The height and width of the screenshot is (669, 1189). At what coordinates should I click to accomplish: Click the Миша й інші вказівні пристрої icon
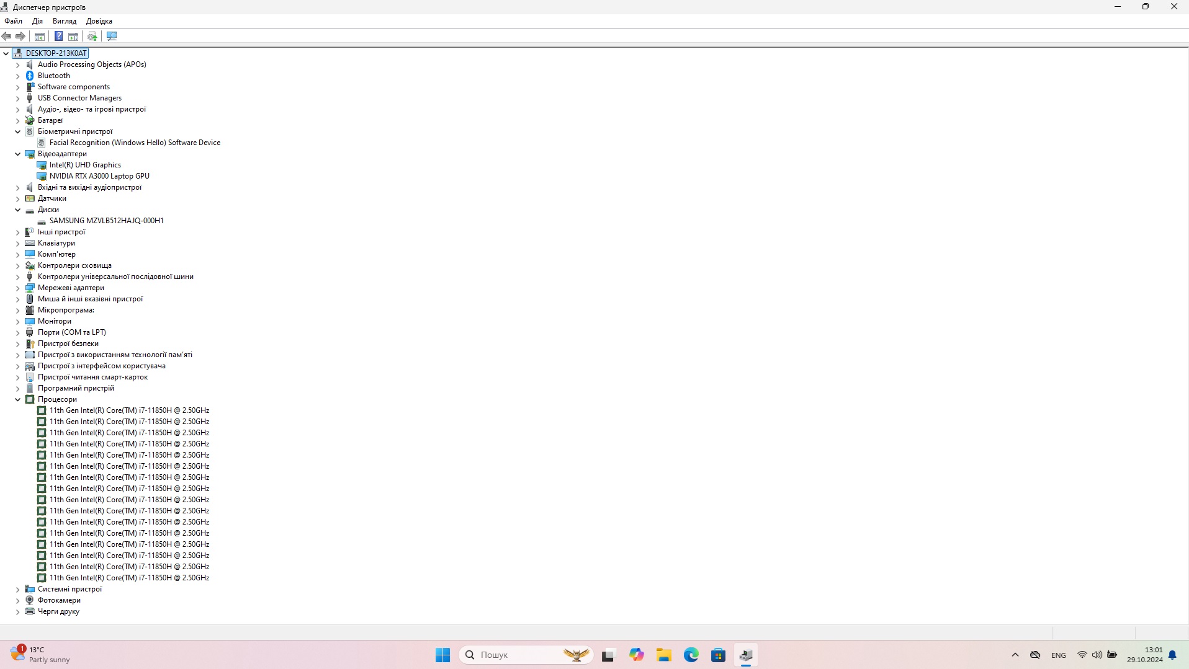tap(30, 299)
